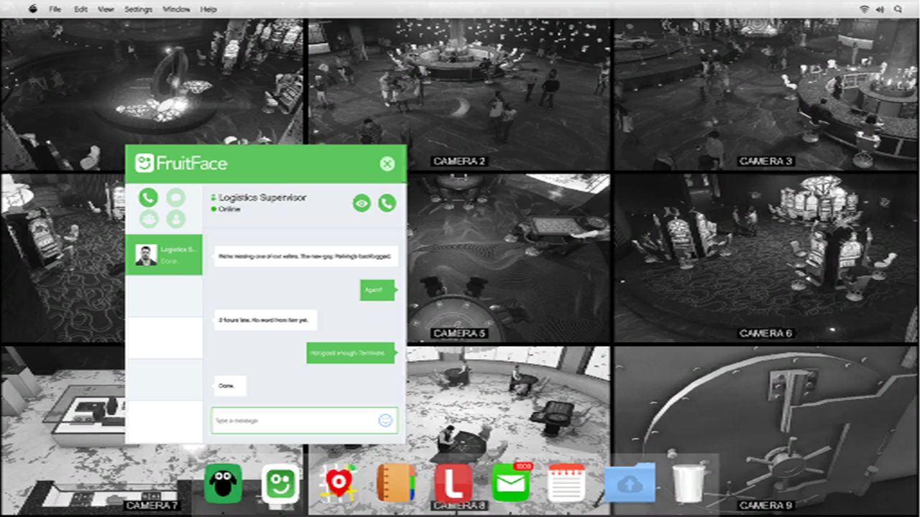Launch the red L app in dock
This screenshot has height=517, width=920.
point(453,483)
